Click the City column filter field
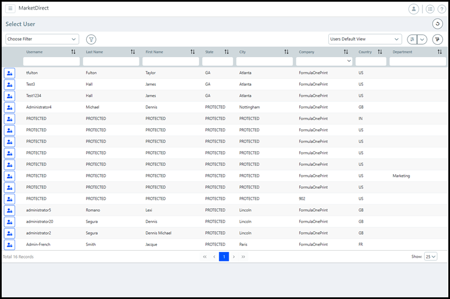 coord(265,61)
